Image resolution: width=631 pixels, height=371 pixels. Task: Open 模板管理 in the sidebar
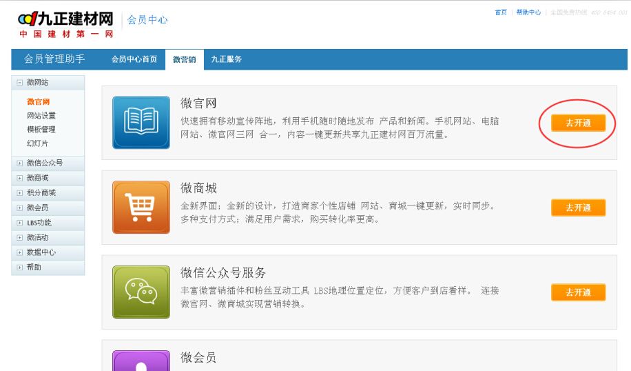[x=41, y=130]
